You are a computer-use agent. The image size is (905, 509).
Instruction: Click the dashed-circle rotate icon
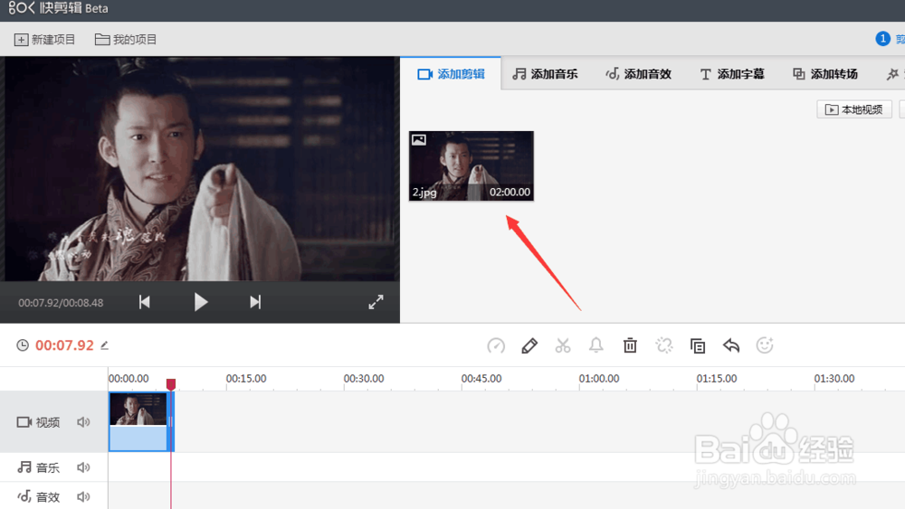(663, 345)
